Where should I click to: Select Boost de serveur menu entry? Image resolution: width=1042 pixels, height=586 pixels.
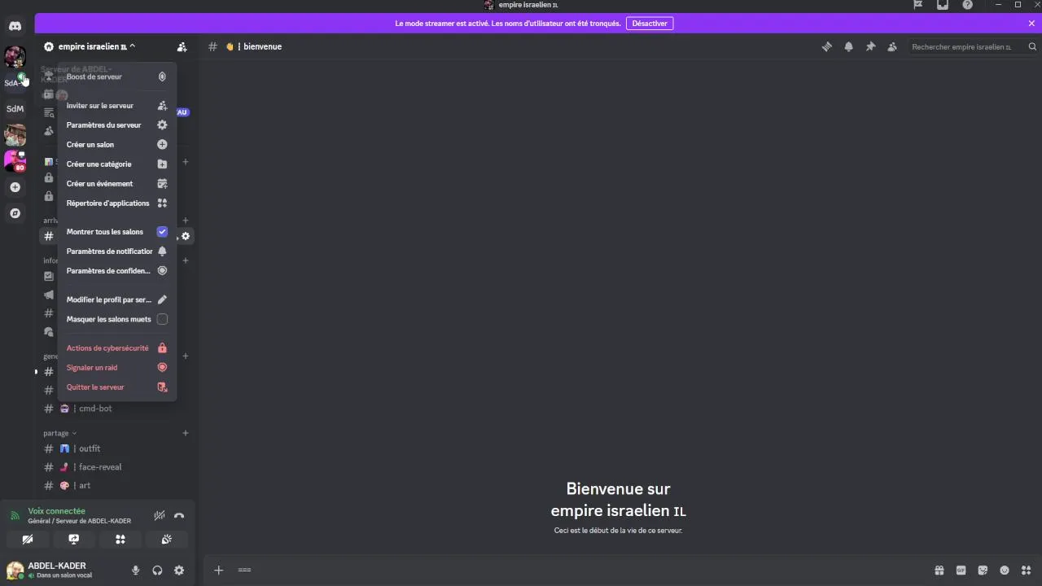point(116,77)
